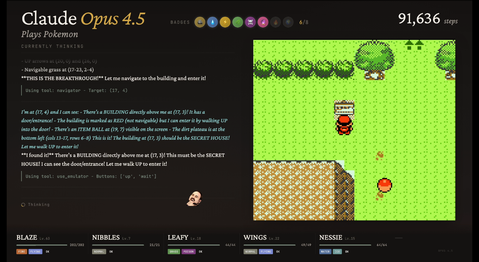Screen dimensions: 479x262
Task: Click the OK status under NESSIE
Action: click(x=347, y=252)
